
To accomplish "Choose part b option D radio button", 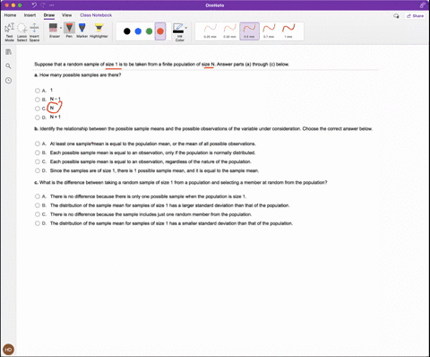I will [38, 170].
